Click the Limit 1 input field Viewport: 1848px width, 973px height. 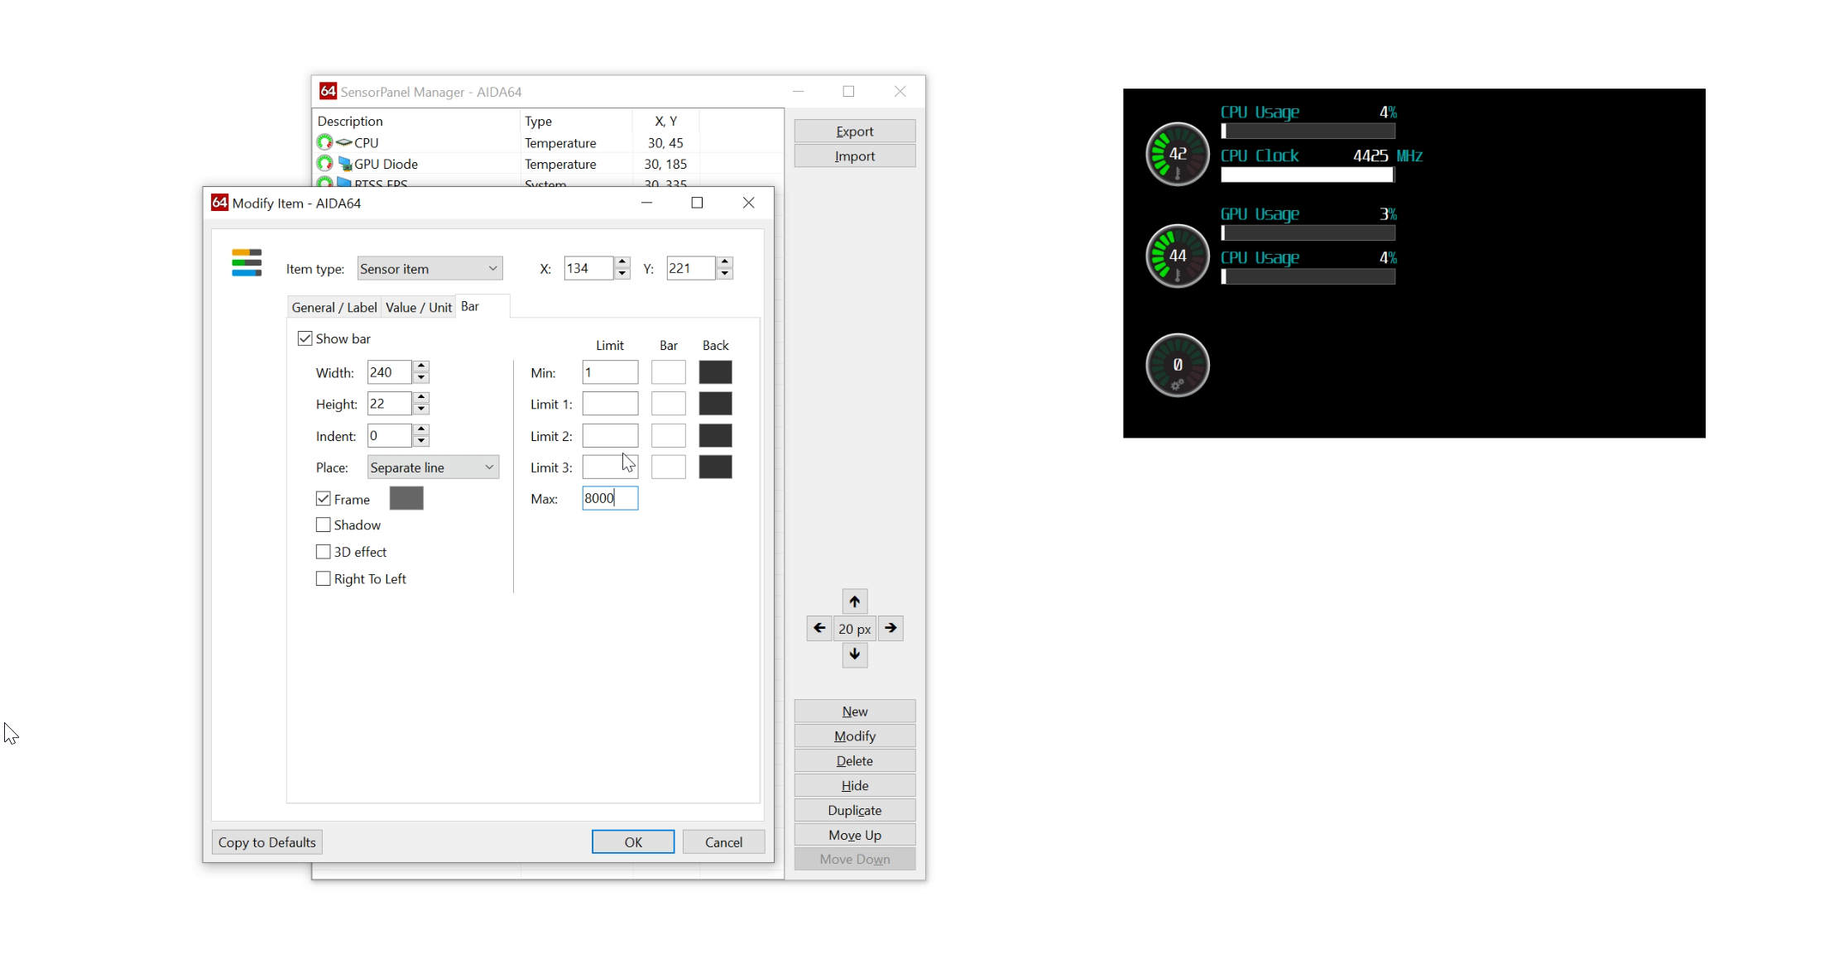tap(610, 404)
